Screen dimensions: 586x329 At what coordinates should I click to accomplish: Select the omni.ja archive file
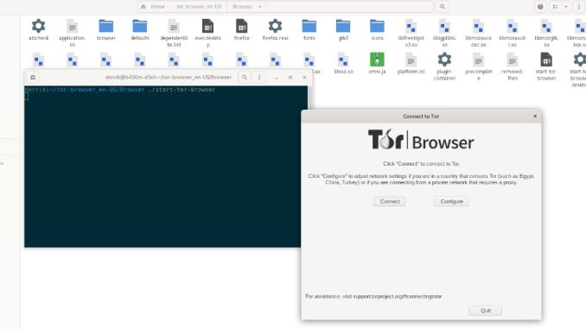(x=377, y=63)
